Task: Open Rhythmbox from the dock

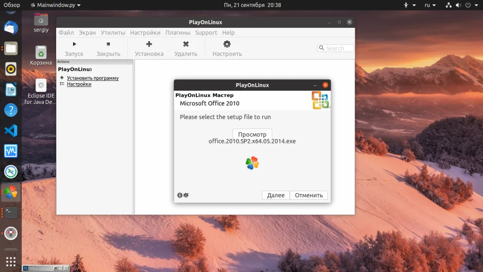Action: tap(11, 69)
